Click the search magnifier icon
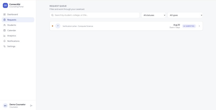216x110 pixels. coord(52,15)
